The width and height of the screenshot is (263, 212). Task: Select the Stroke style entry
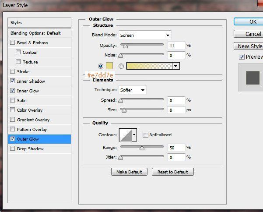pyautogui.click(x=23, y=71)
